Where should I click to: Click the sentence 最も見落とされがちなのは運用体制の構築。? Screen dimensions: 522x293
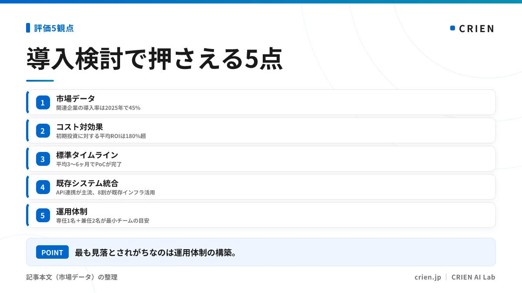[x=156, y=252]
